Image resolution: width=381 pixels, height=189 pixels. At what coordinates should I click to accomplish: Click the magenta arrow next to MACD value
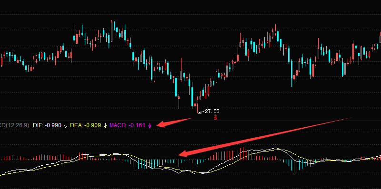tap(150, 125)
